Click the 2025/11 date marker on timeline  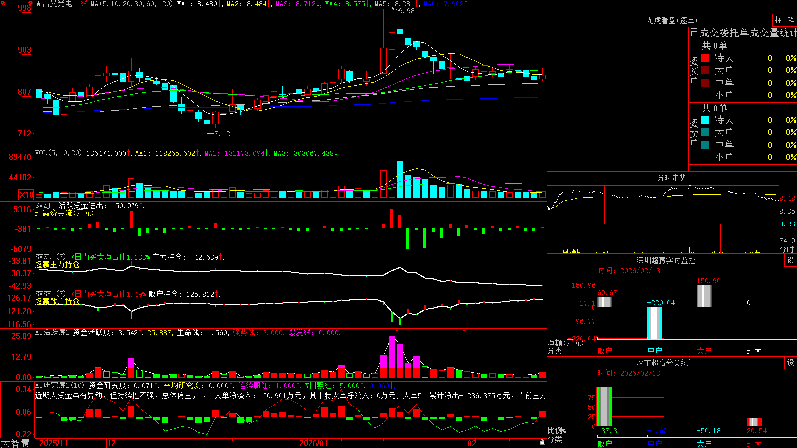pos(53,443)
